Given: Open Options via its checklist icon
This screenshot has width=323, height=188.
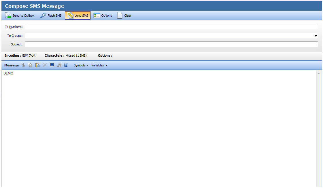Looking at the screenshot, I should click(97, 15).
